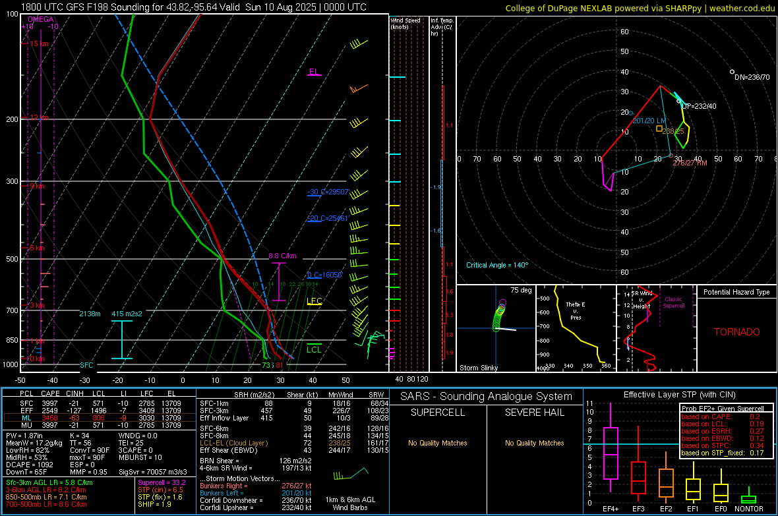This screenshot has width=778, height=516.
Task: Click the Inf. Temp. Adv. panel header
Action: coord(442,27)
